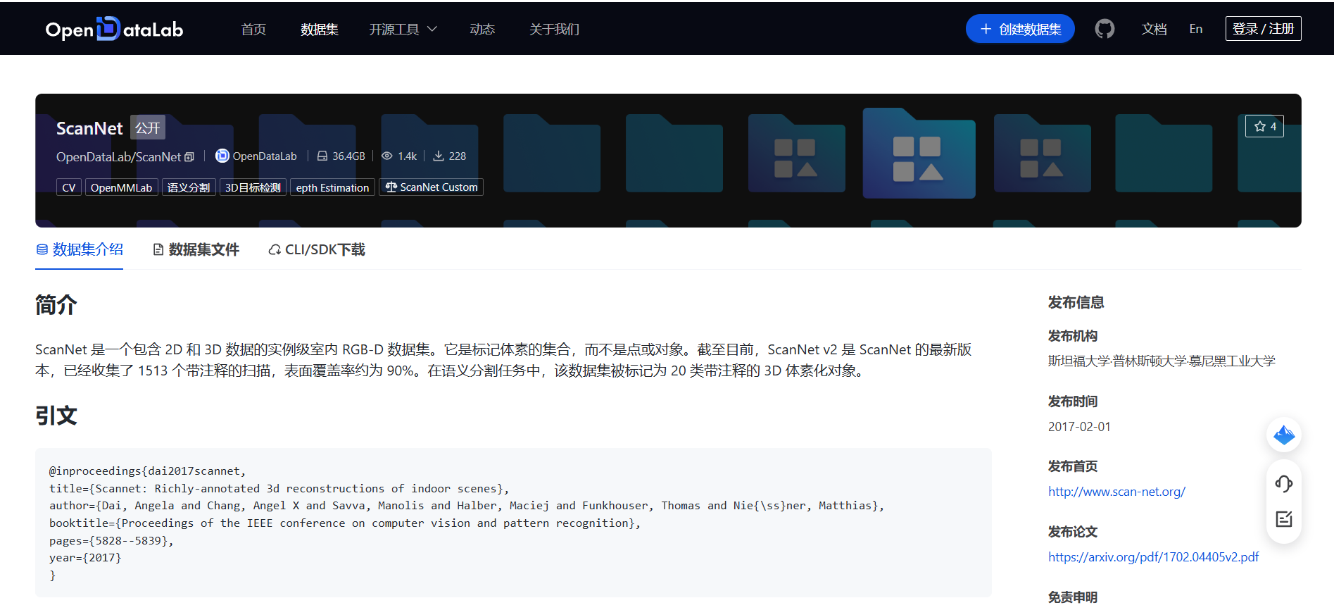Click the ScanNet Custom license tag
The width and height of the screenshot is (1334, 610).
(x=432, y=187)
